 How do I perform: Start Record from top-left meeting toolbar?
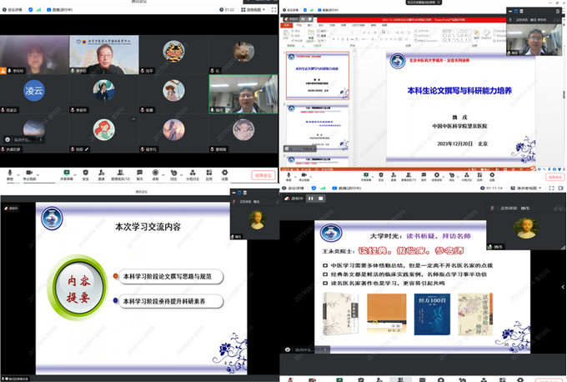pyautogui.click(x=157, y=173)
